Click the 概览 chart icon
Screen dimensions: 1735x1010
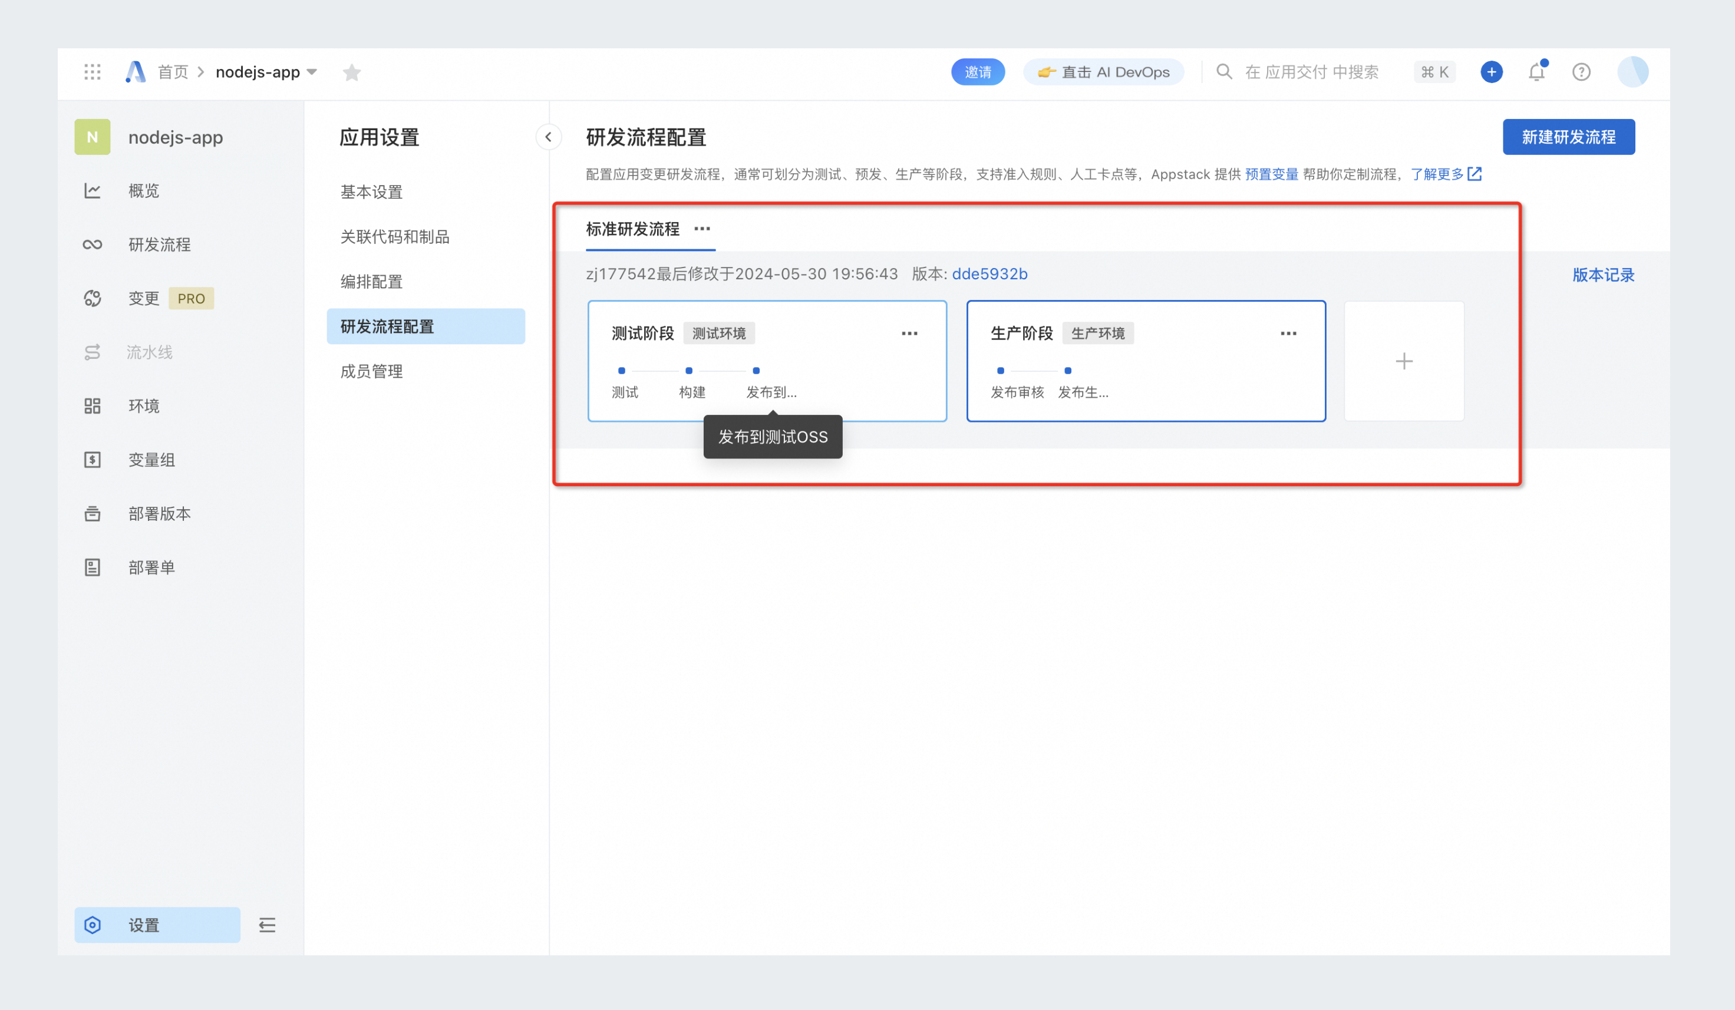[x=93, y=191]
